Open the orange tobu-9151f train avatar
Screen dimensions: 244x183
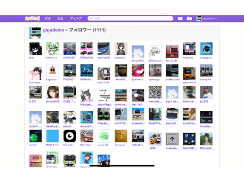click(x=189, y=74)
